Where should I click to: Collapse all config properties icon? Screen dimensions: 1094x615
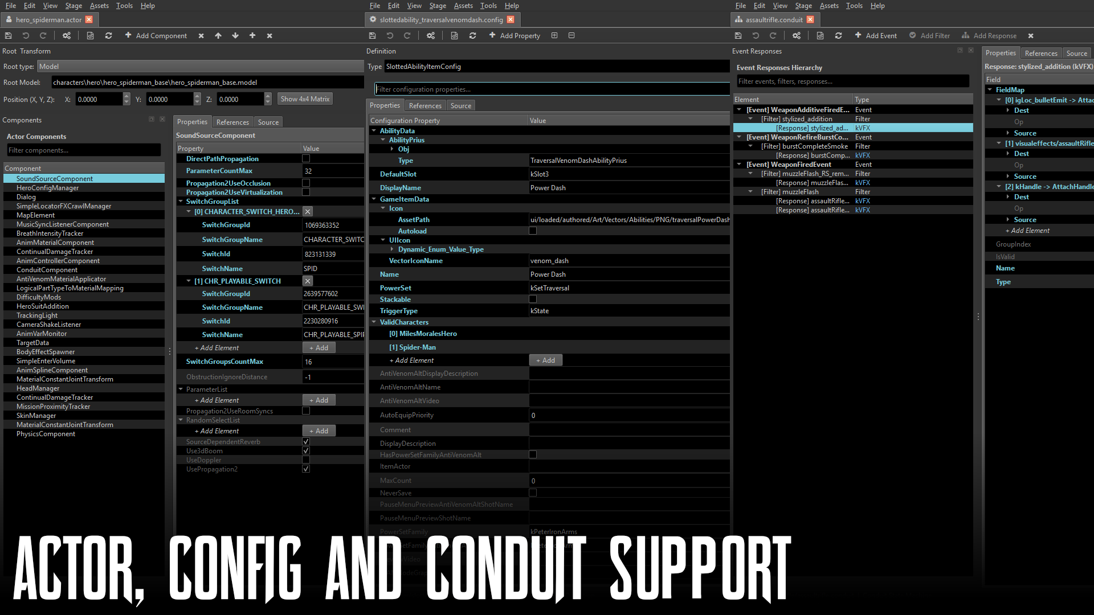coord(572,35)
